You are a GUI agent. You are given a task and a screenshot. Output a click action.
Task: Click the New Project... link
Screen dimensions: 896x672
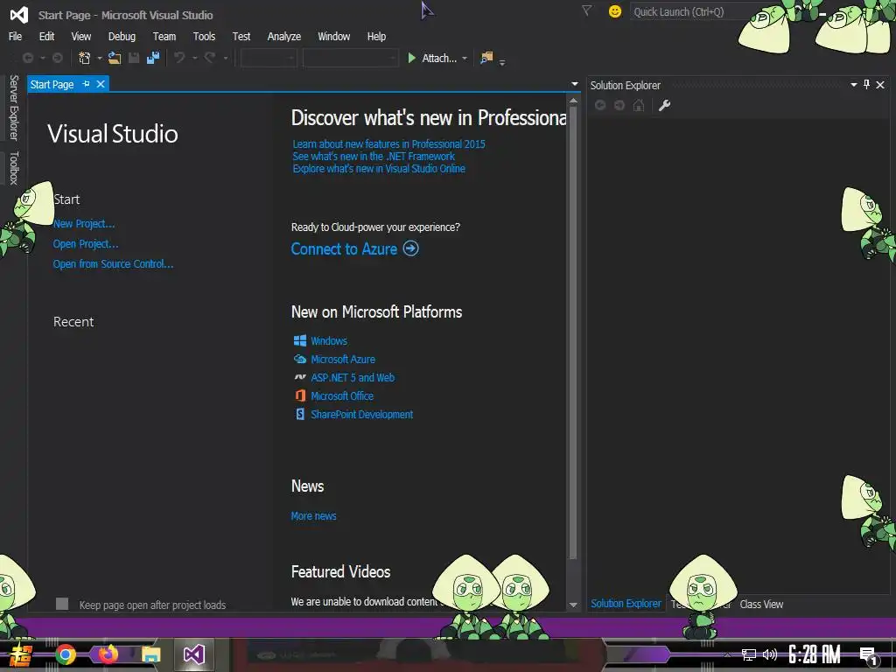coord(84,223)
